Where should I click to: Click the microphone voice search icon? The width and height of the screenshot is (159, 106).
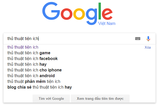148,39
